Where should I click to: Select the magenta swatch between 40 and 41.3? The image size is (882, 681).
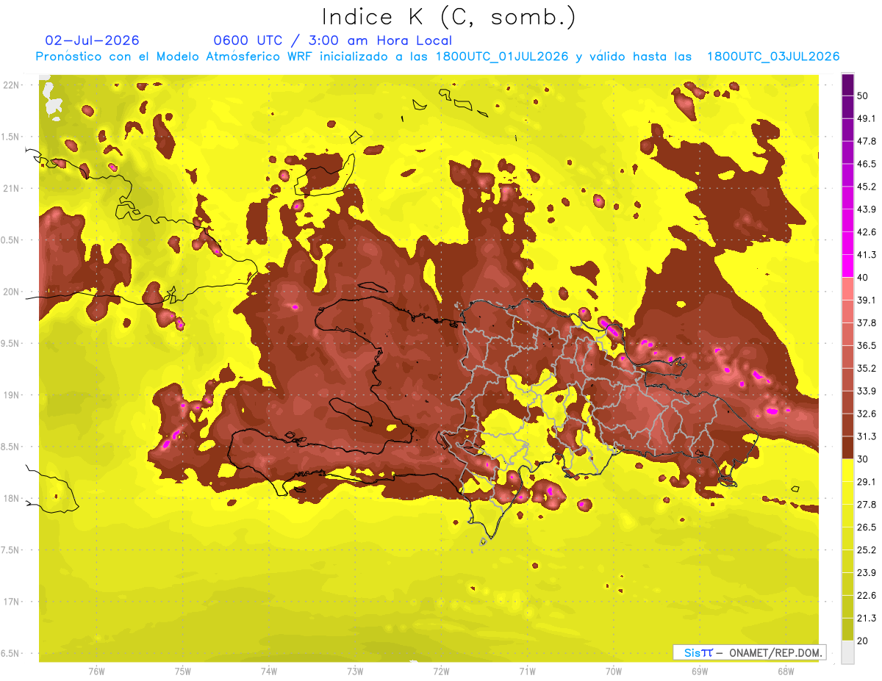(x=847, y=266)
